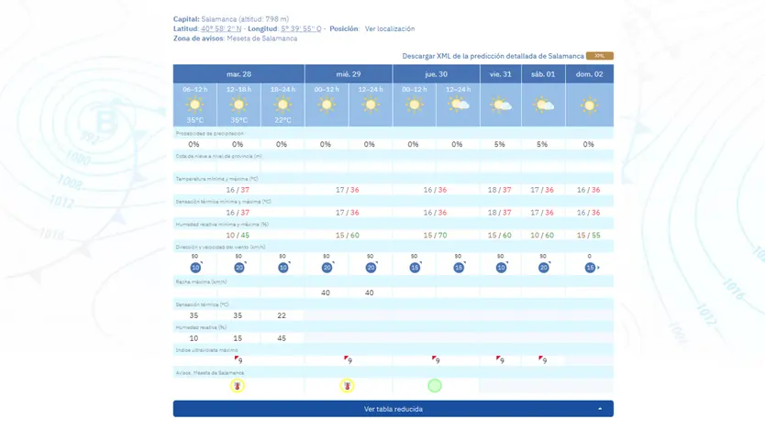The width and height of the screenshot is (765, 430).
Task: Click wind icon for jue. 30 12–24 h
Action: pos(460,267)
